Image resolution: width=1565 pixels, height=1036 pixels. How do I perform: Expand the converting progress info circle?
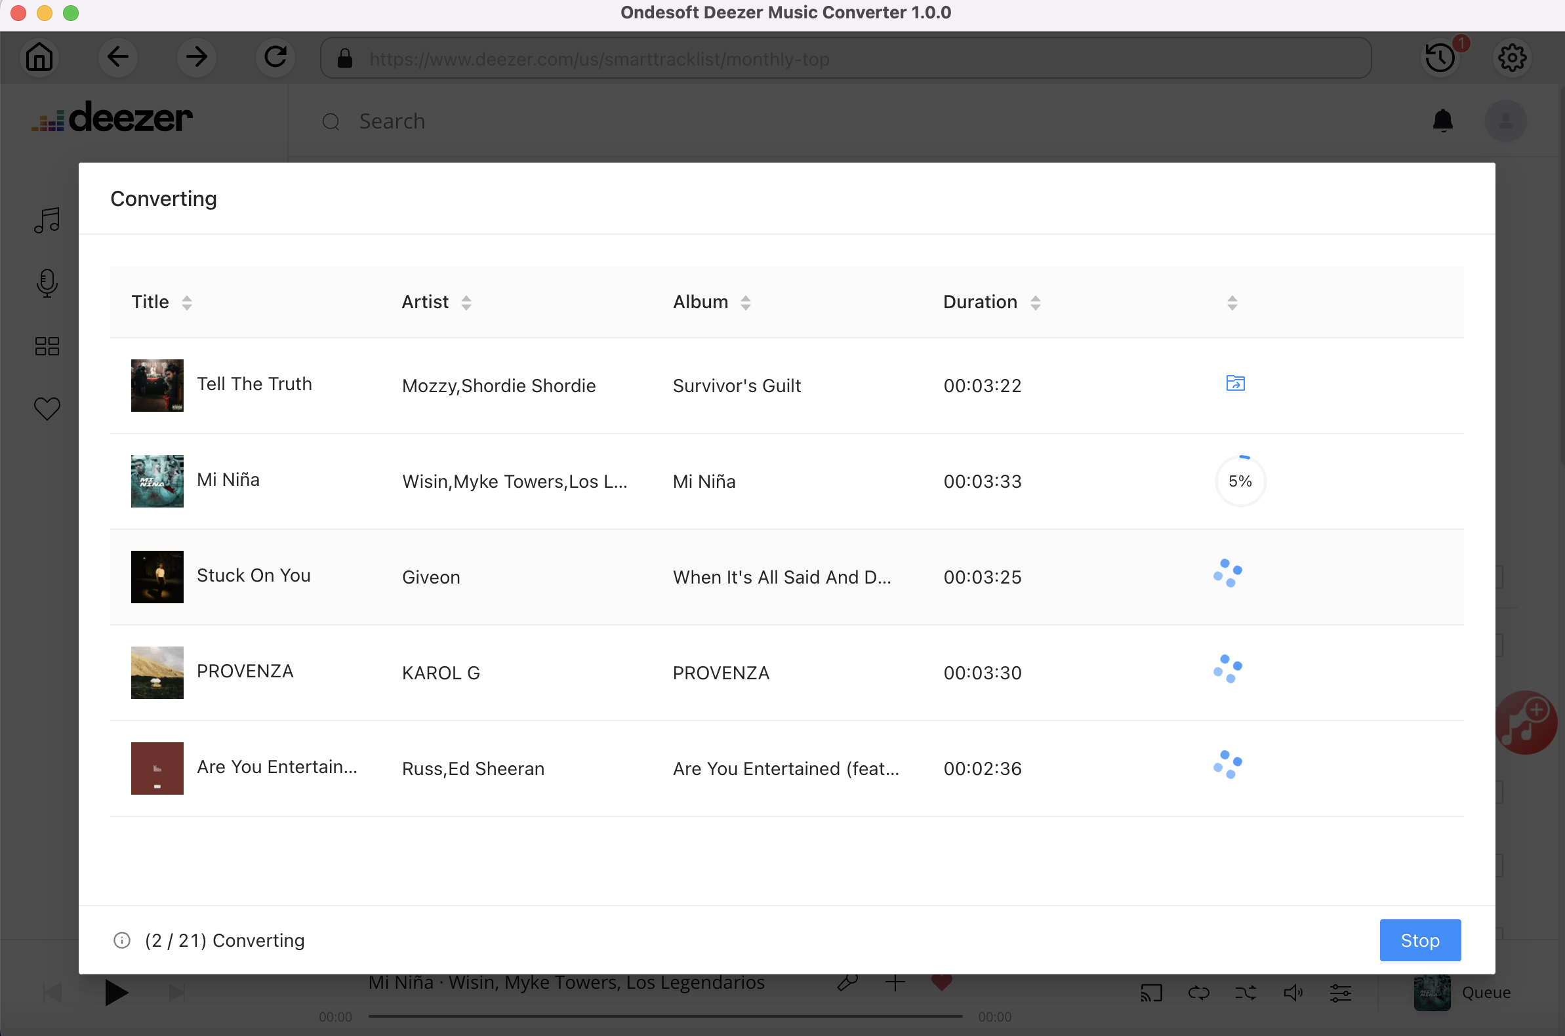121,940
